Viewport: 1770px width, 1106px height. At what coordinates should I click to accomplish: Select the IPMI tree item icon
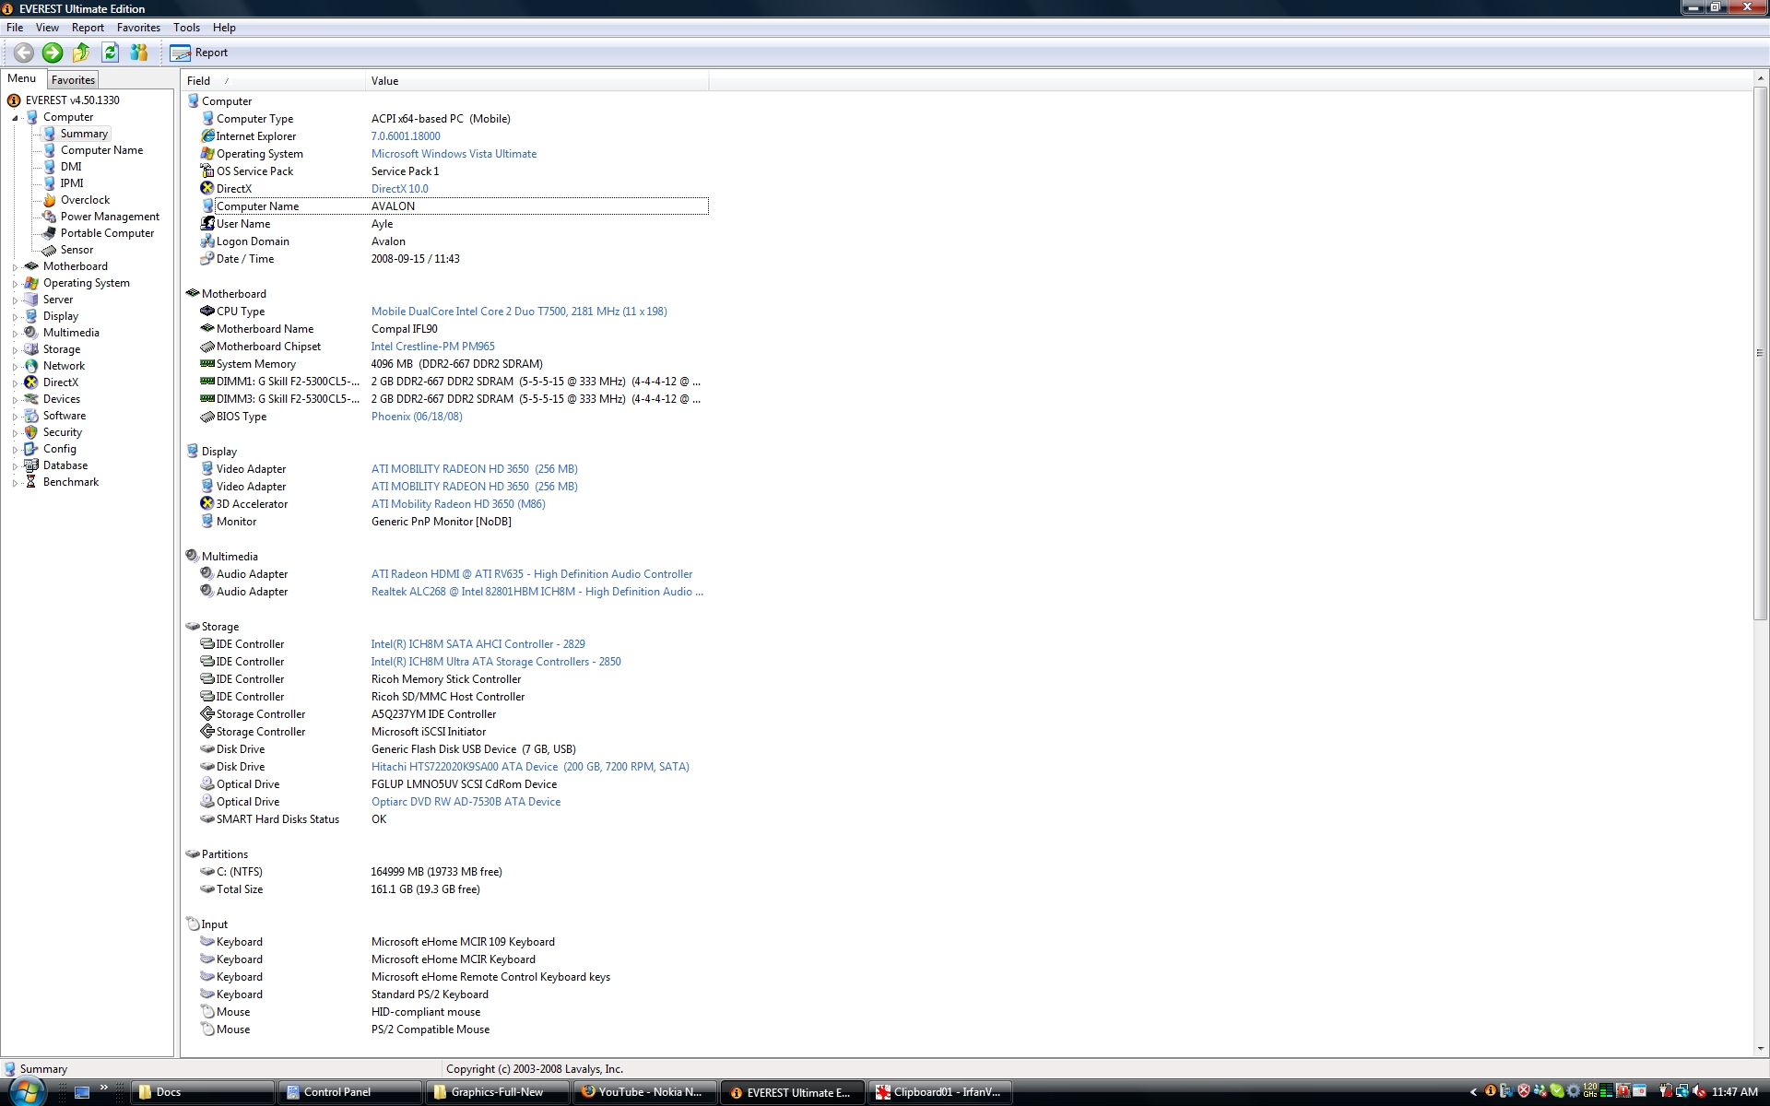[50, 183]
